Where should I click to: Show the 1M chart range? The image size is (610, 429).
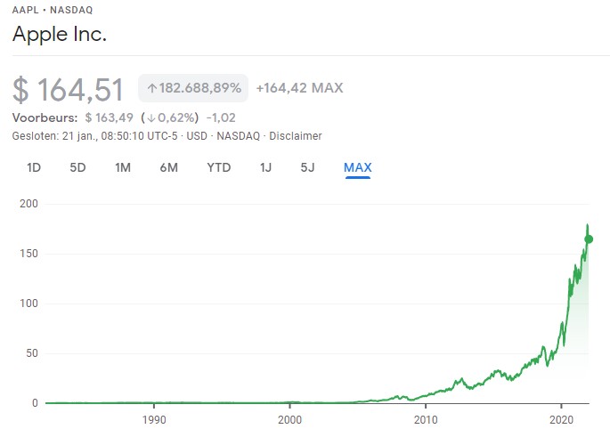(123, 167)
